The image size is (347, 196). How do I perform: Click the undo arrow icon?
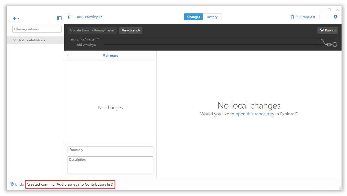(11, 184)
